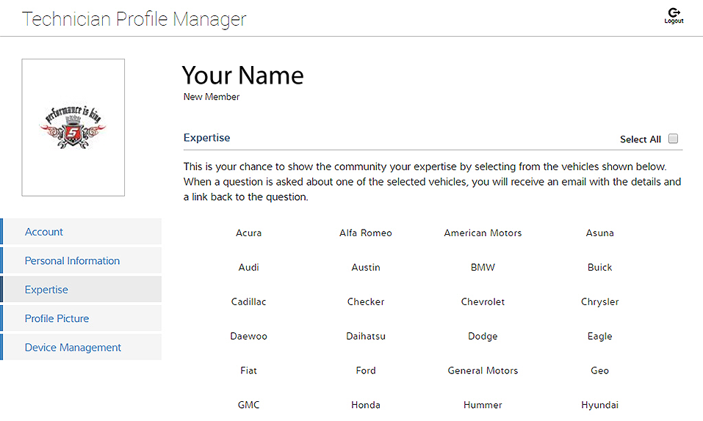Toggle the BMW vehicle option
The height and width of the screenshot is (421, 703).
pos(483,268)
